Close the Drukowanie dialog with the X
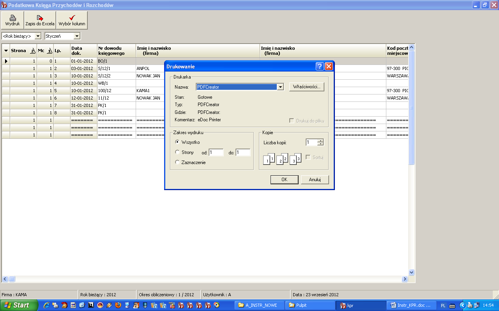 pyautogui.click(x=329, y=66)
